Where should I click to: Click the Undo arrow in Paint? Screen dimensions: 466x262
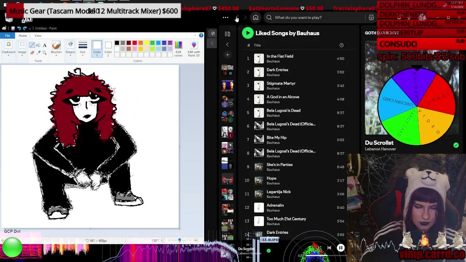19,28
